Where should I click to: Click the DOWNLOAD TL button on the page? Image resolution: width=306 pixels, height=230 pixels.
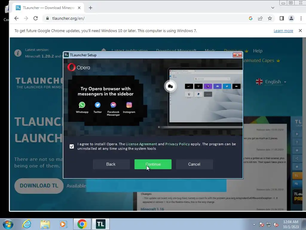tap(39, 186)
